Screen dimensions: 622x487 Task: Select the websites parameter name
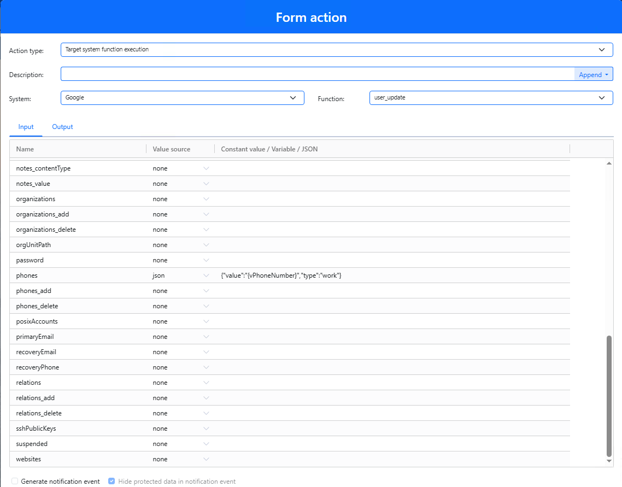[28, 459]
